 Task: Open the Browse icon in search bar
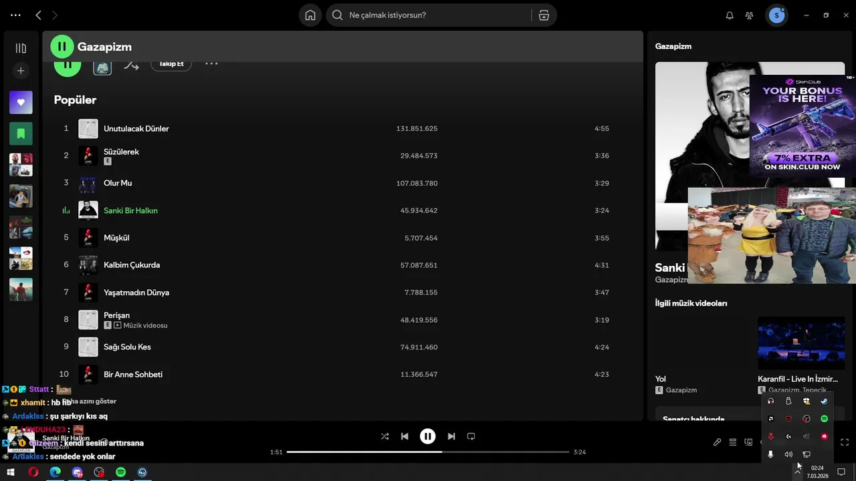coord(544,15)
